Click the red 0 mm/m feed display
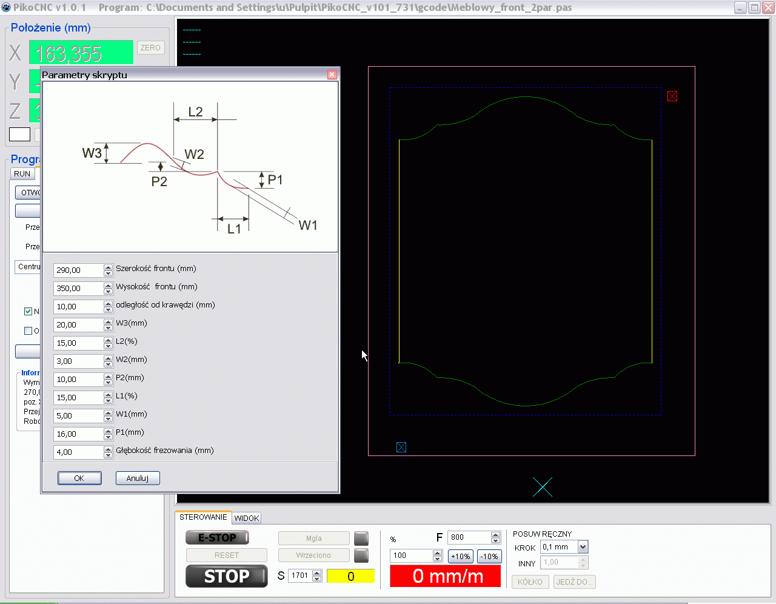Image resolution: width=776 pixels, height=604 pixels. click(446, 576)
